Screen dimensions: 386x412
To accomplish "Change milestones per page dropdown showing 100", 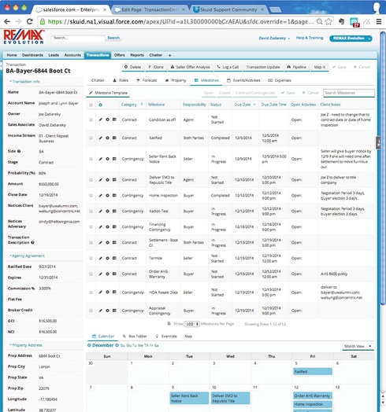I will pos(191,324).
